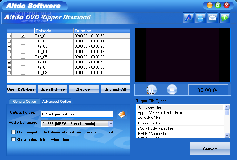Check the Title_07 checkbox
This screenshot has height=160, width=237.
click(23, 67)
